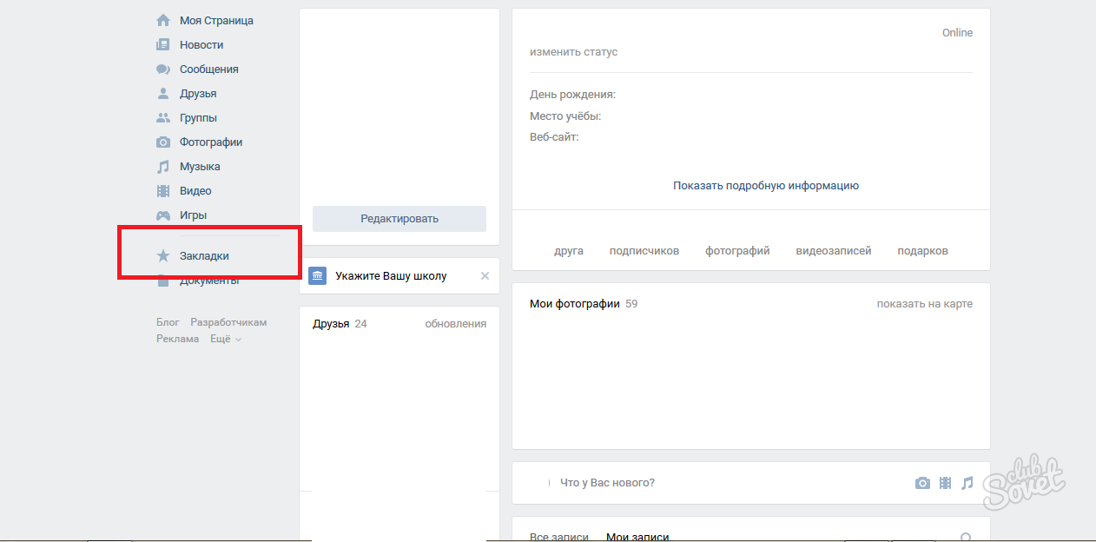The image size is (1096, 542).
Task: Attach a photo using the post box camera icon
Action: (x=922, y=483)
